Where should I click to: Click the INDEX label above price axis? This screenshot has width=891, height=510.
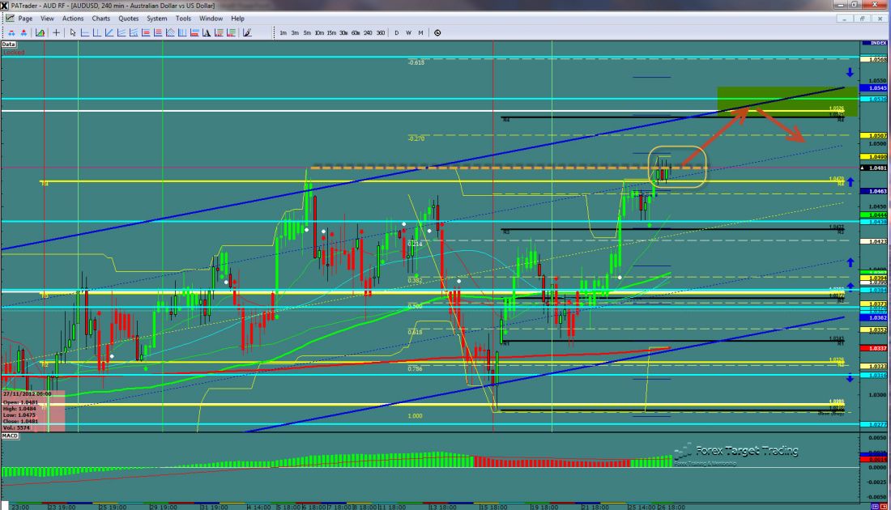[x=876, y=42]
